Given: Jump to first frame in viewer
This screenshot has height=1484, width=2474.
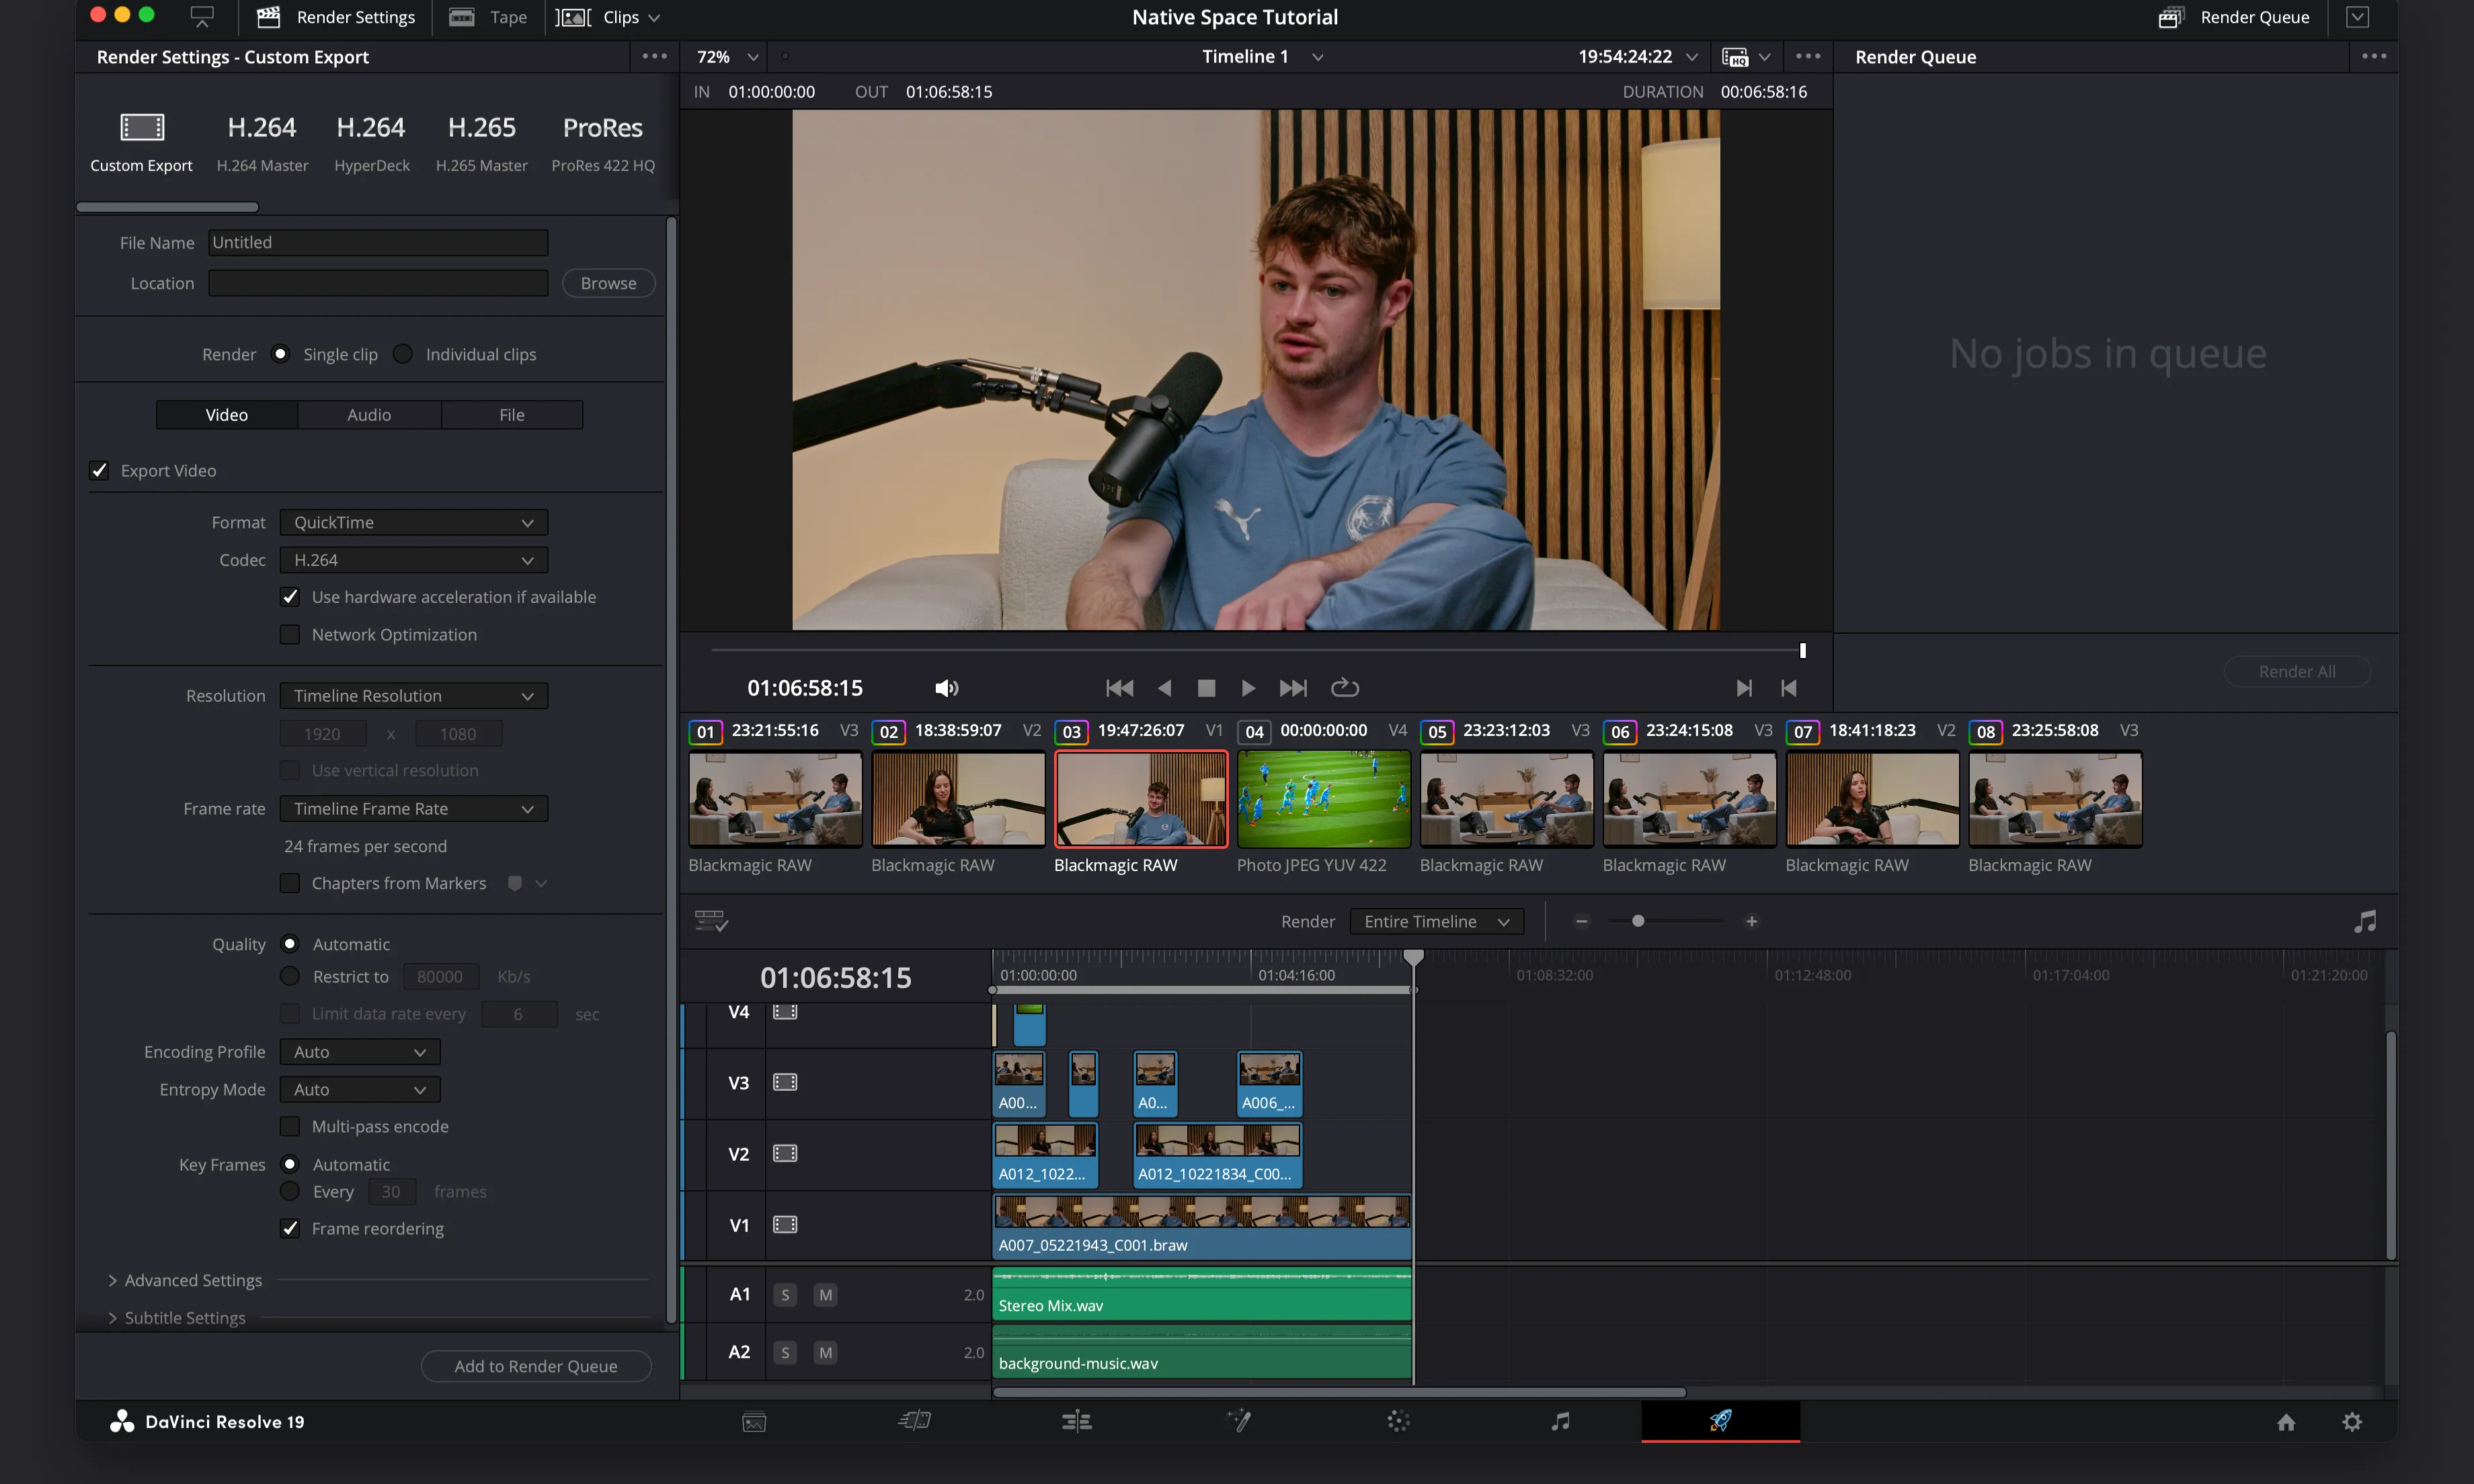Looking at the screenshot, I should point(1120,688).
